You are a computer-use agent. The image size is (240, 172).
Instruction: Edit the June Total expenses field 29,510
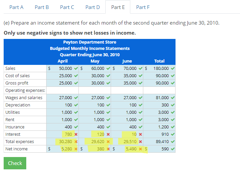pyautogui.click(x=127, y=141)
